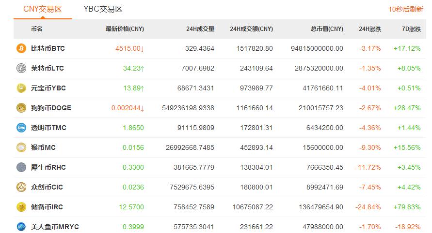The image size is (432, 233).
Task: Click BTC 7D change +17.12%
Action: (x=407, y=49)
